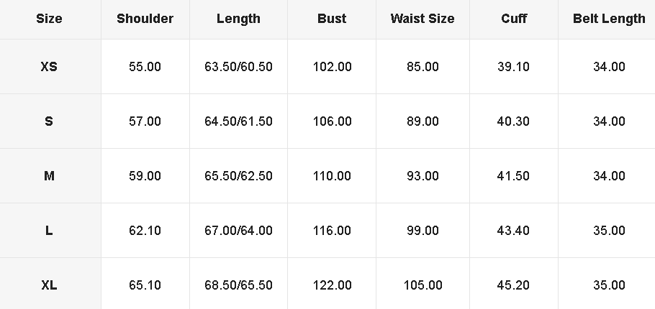
Task: Click the Length column header
Action: pyautogui.click(x=238, y=19)
